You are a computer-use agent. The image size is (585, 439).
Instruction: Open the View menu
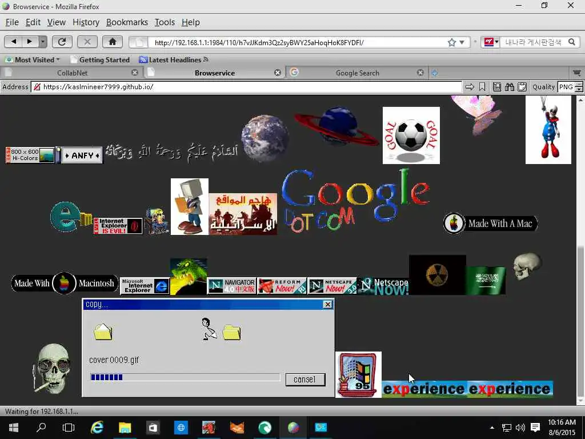point(57,22)
